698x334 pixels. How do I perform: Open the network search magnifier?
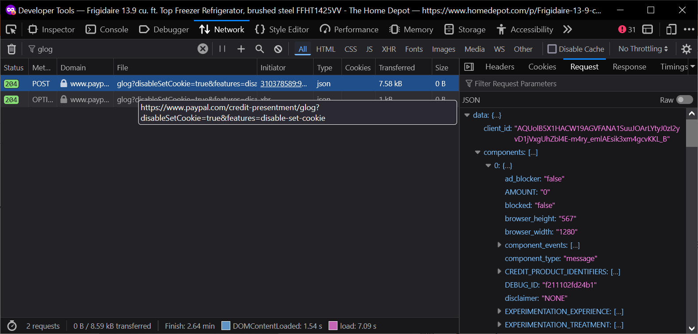pyautogui.click(x=260, y=49)
